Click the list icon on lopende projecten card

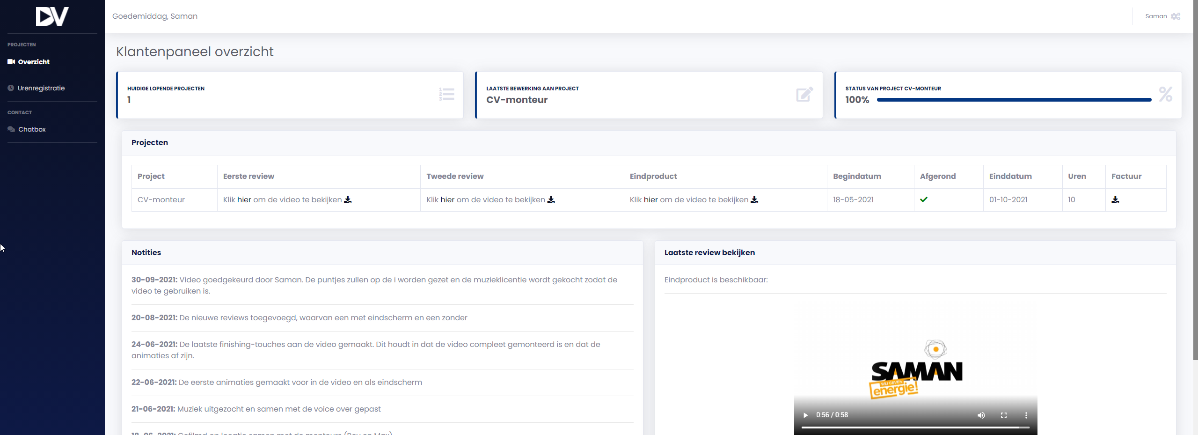coord(446,95)
